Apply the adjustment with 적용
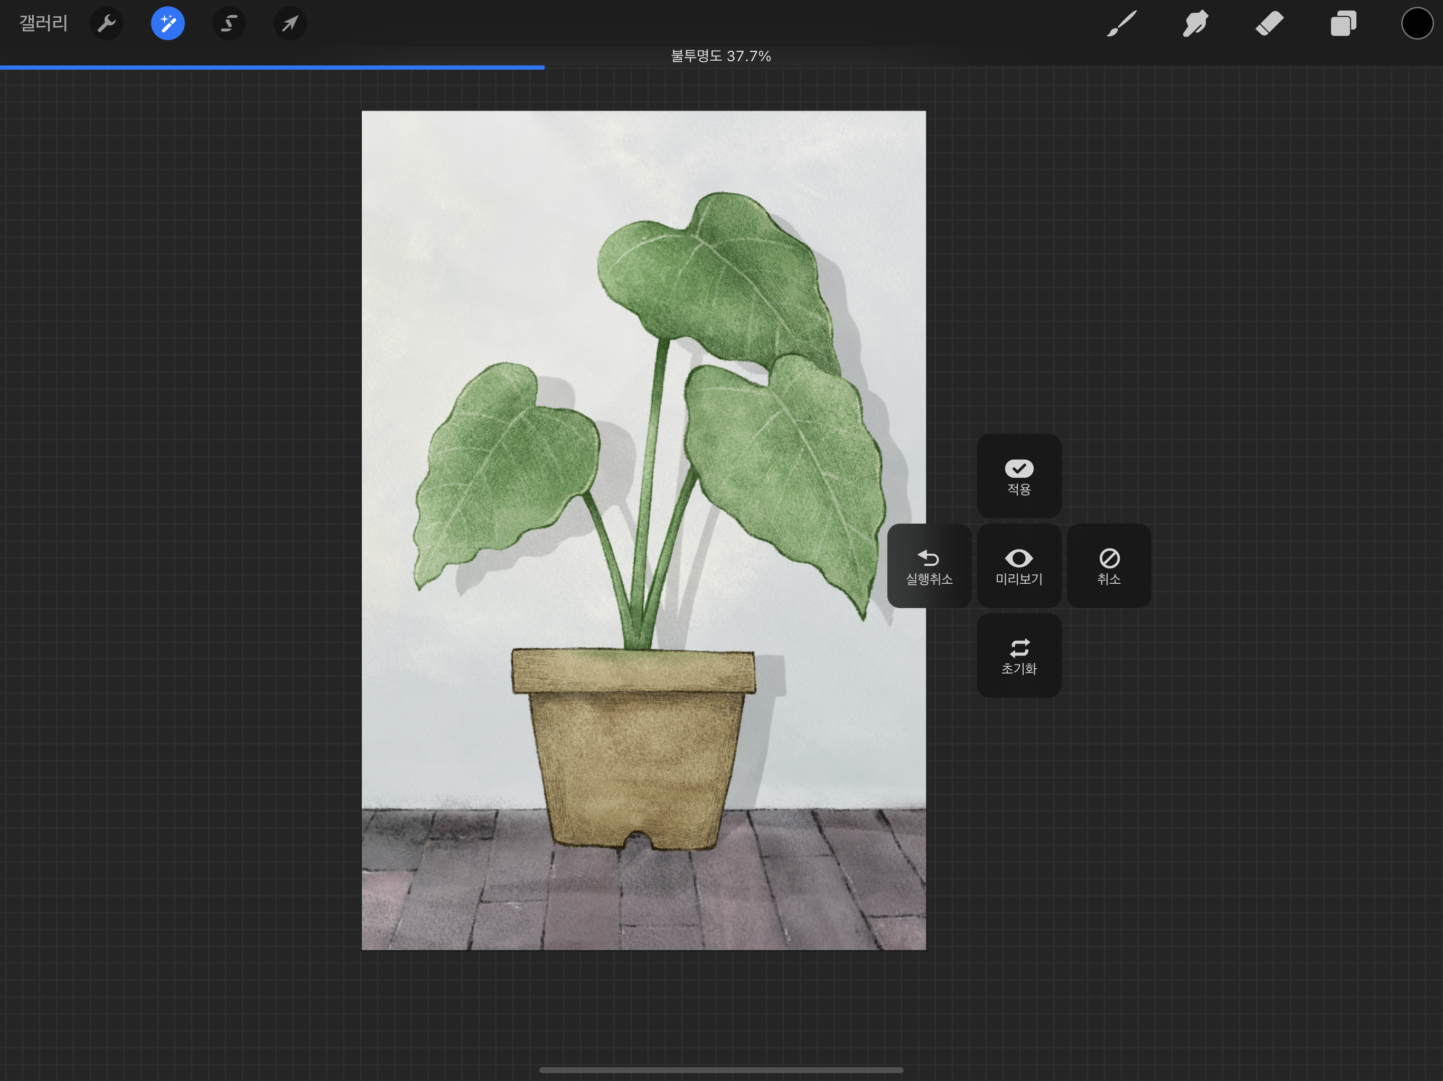 (1018, 477)
